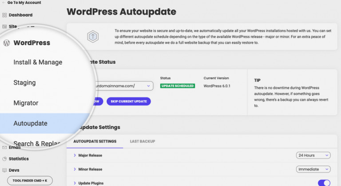Screen dimensions: 341x186
Task: Switch to the Autoupdate Settings tab
Action: click(x=95, y=141)
